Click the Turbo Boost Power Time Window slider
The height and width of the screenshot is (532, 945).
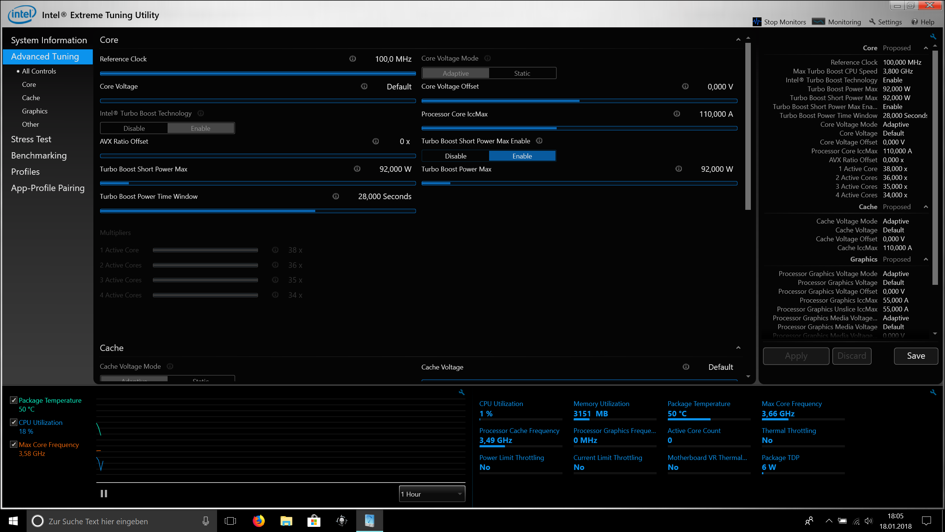pyautogui.click(x=258, y=211)
